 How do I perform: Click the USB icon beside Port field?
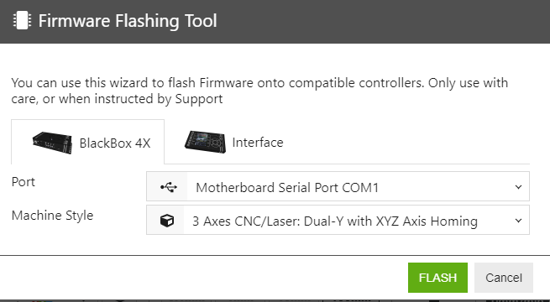pyautogui.click(x=169, y=187)
